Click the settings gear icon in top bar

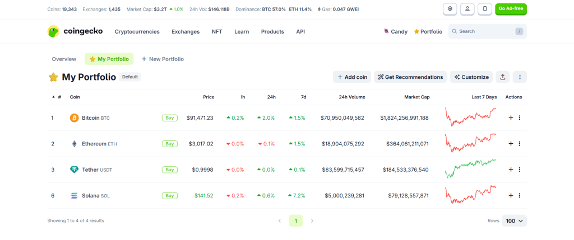point(450,9)
